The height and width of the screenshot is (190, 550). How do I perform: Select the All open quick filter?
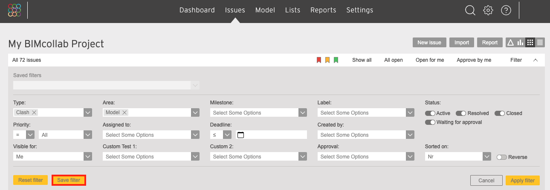(394, 60)
